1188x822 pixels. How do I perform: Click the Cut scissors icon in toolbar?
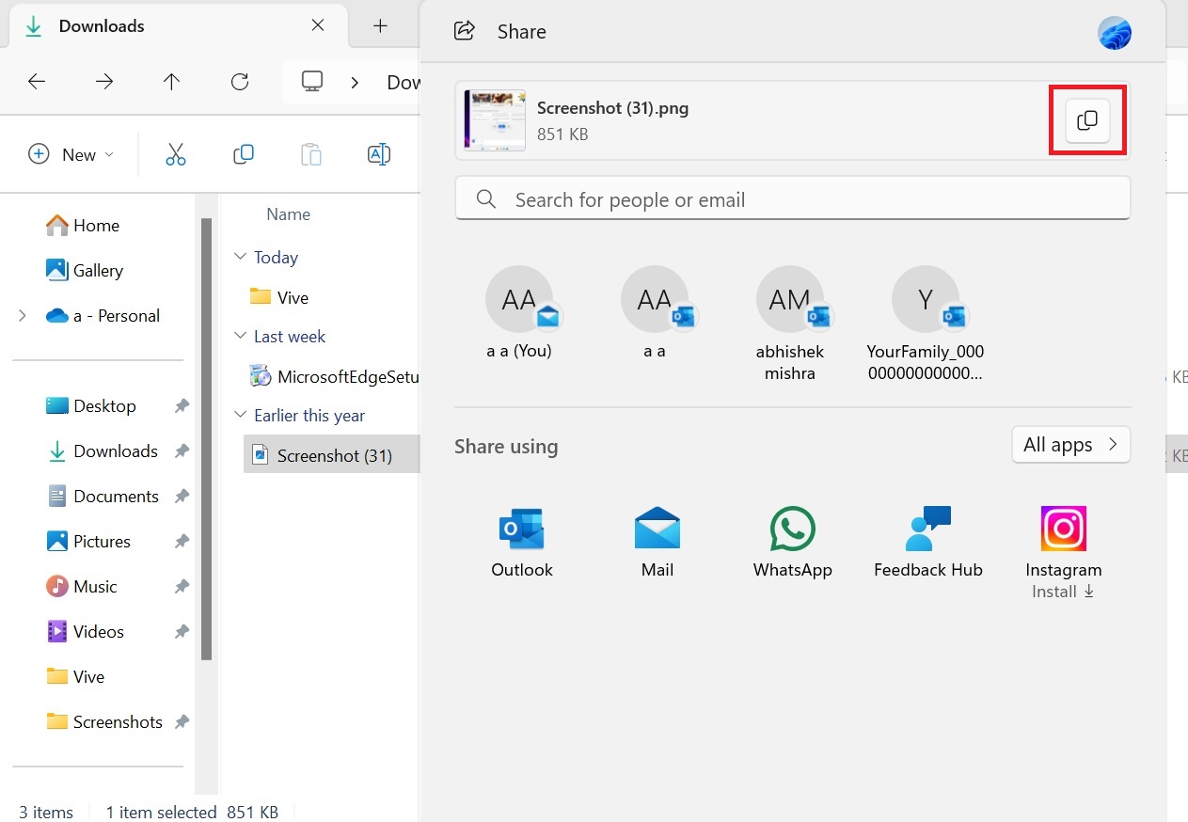click(x=176, y=154)
